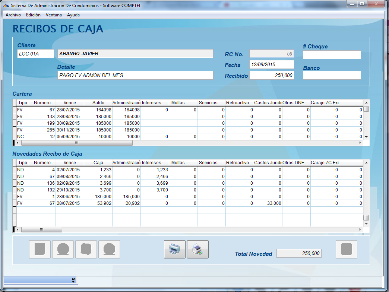Click the printer icon button
The width and height of the screenshot is (389, 292).
175,250
